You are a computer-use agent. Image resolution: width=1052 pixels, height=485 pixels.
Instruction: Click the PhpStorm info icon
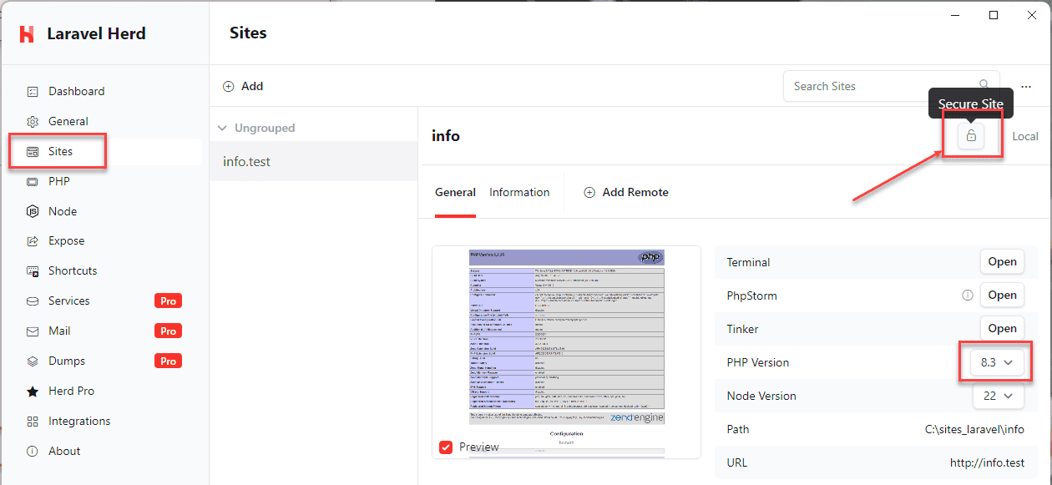tap(968, 296)
